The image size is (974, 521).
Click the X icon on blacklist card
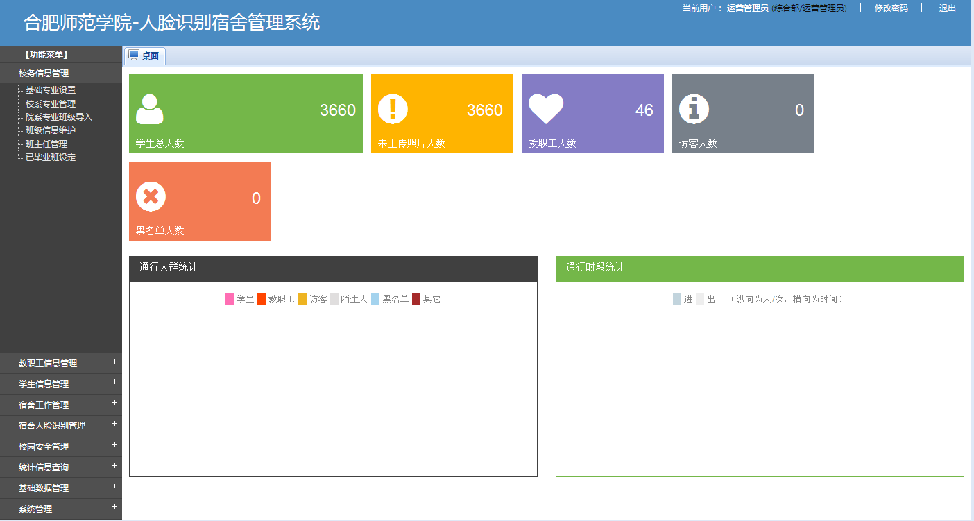tap(151, 197)
